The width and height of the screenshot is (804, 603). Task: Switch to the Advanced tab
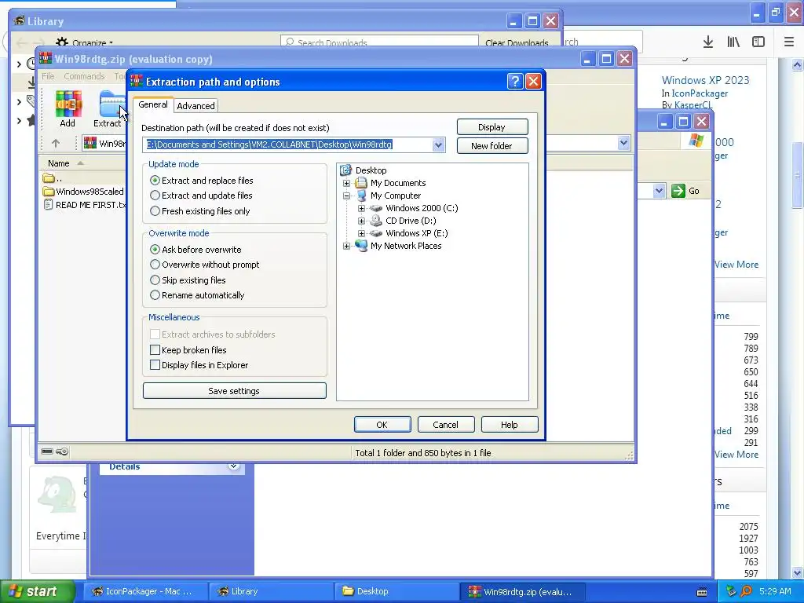(196, 106)
